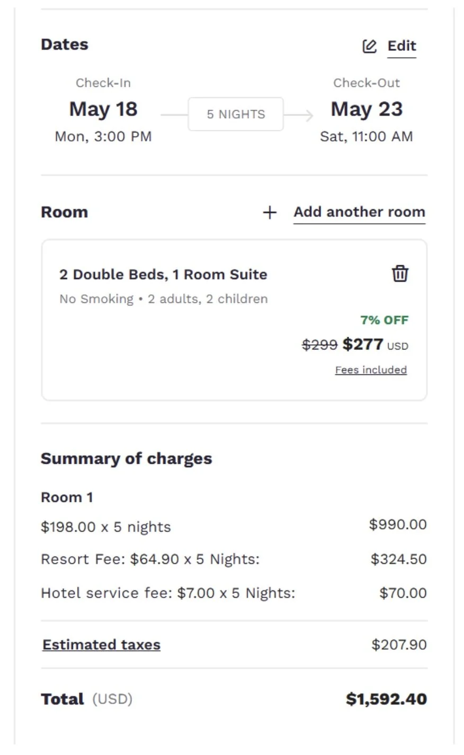Click the Hotel service fee line item
The width and height of the screenshot is (464, 755).
168,593
